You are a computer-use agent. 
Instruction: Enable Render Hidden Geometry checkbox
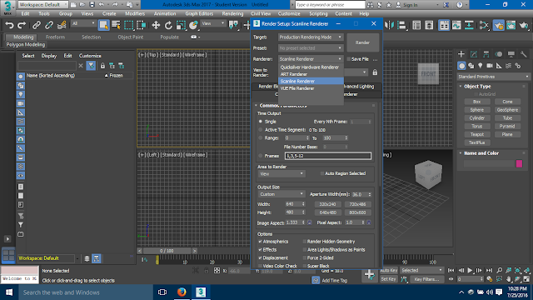tap(305, 242)
